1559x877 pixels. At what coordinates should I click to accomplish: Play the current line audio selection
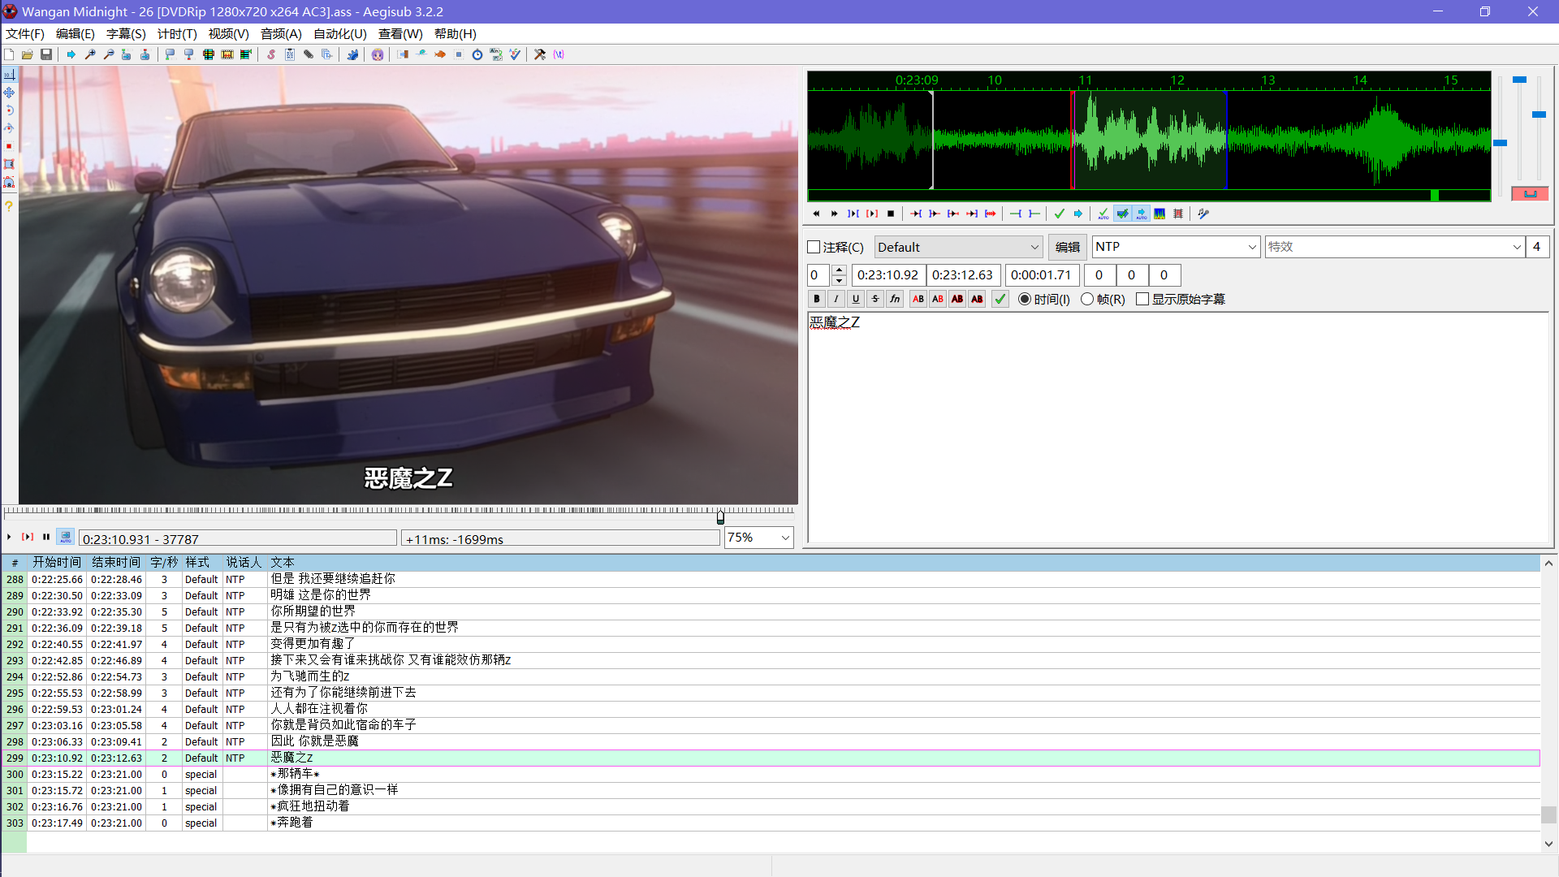[x=872, y=214]
